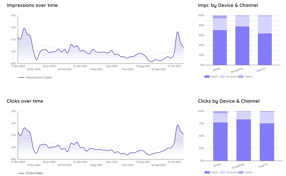This screenshot has height=176, width=286.
Task: Select Search Computers bar segment in clicks chart
Action: pyautogui.click(x=267, y=118)
